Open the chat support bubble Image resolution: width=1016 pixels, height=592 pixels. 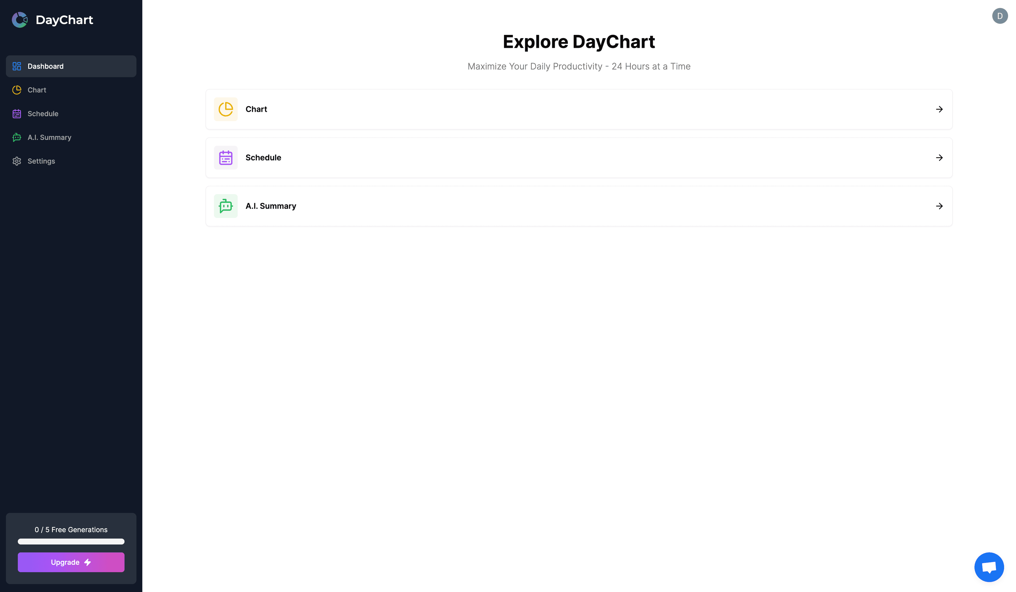point(988,567)
